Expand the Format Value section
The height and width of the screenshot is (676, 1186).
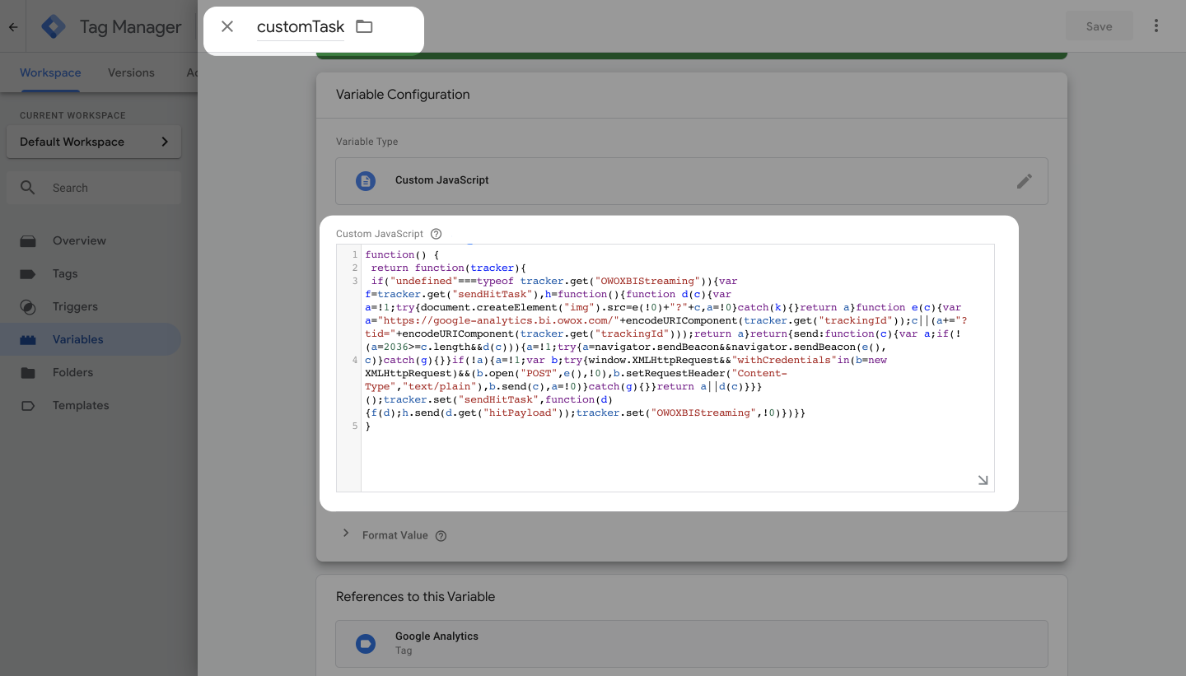coord(346,534)
